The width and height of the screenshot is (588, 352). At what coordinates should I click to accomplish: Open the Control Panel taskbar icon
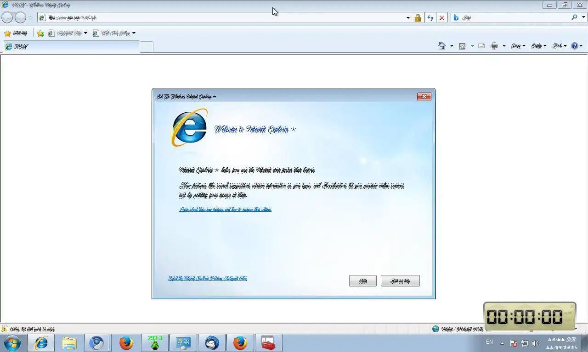click(183, 343)
